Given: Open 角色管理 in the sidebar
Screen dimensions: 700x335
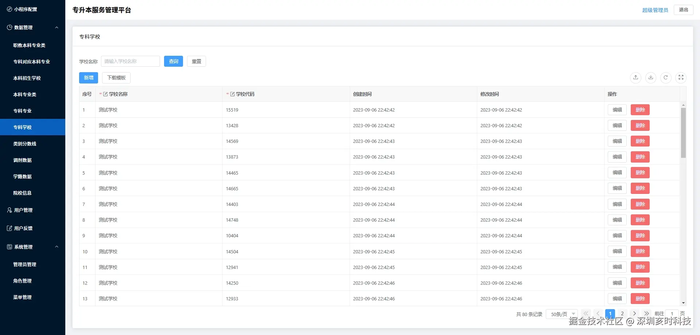Looking at the screenshot, I should click(32, 281).
